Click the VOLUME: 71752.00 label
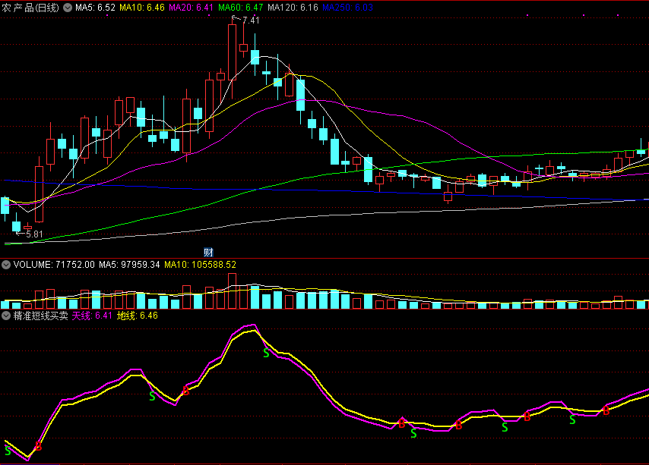The image size is (649, 465). click(x=54, y=264)
